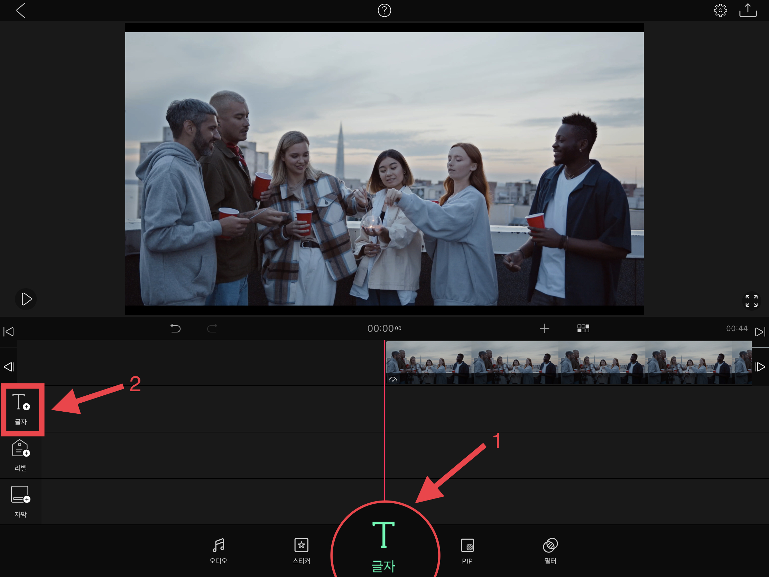Tap the export share icon
The image size is (769, 577).
748,10
